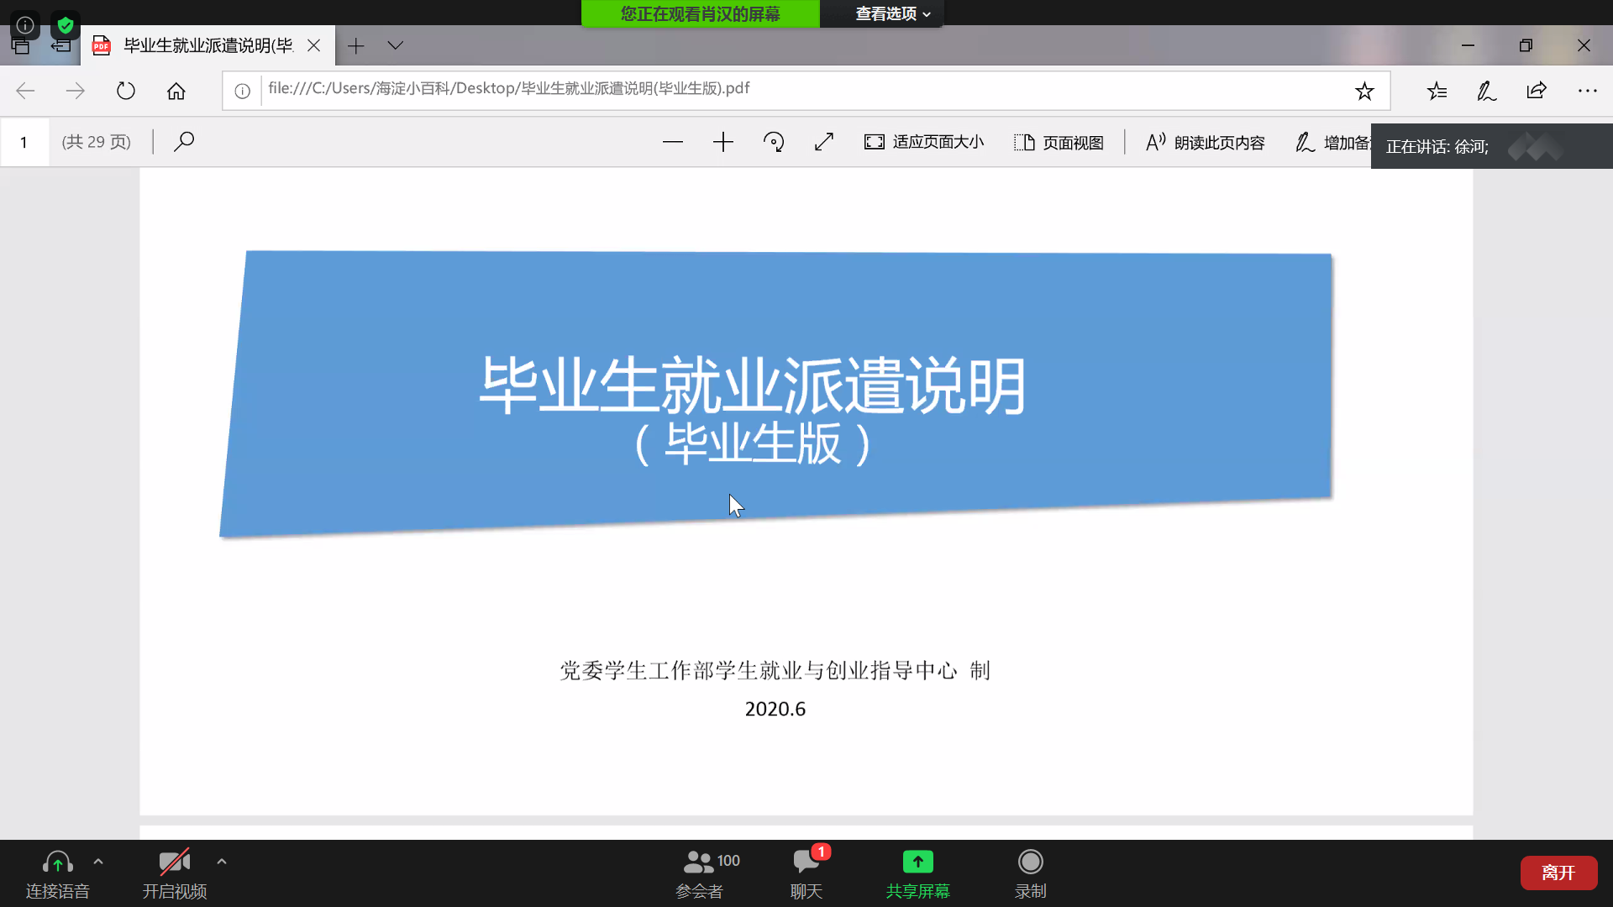
Task: Expand video settings chevron next to 开启视频
Action: click(x=221, y=861)
